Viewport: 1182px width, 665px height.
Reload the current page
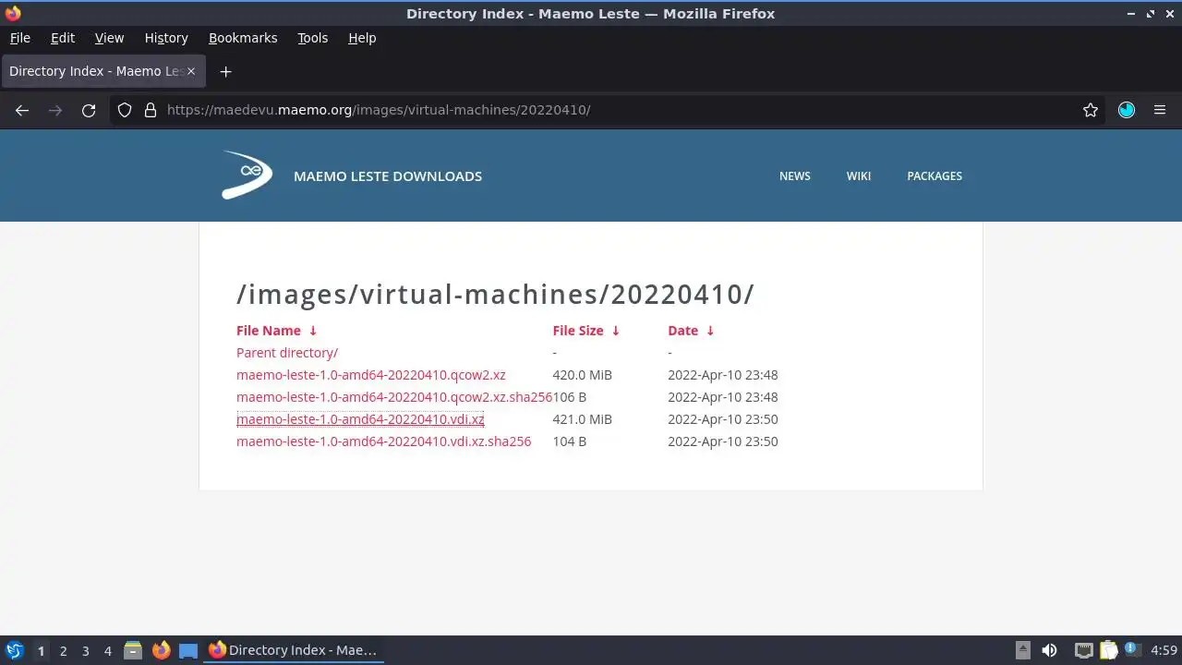[89, 110]
